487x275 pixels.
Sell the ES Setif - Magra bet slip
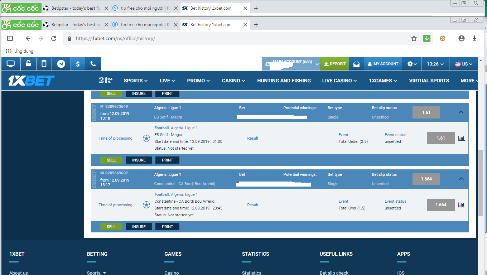[x=111, y=160]
